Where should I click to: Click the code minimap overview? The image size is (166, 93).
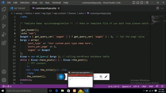(157, 20)
